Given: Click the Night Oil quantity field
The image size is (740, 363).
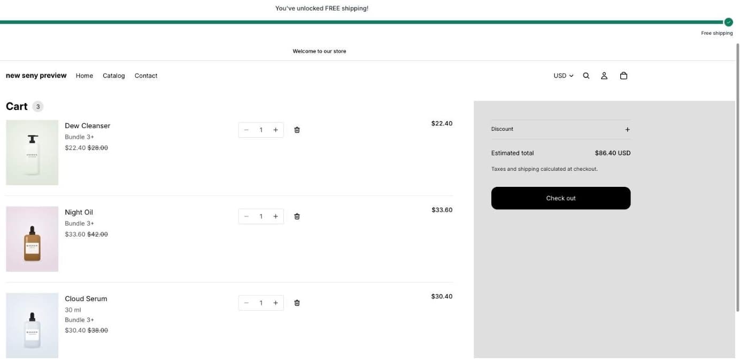Looking at the screenshot, I should click(261, 216).
